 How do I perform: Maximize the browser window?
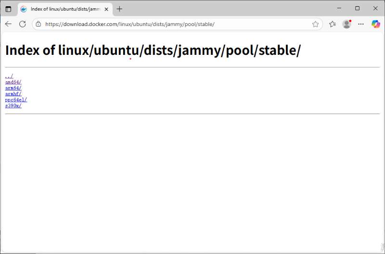[357, 8]
